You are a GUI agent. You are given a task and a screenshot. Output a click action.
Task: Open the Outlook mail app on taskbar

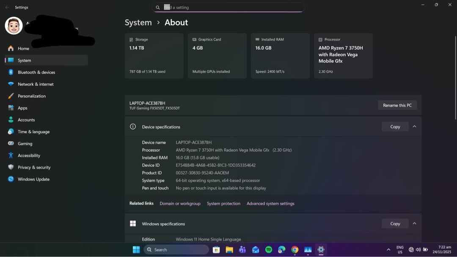tap(256, 250)
